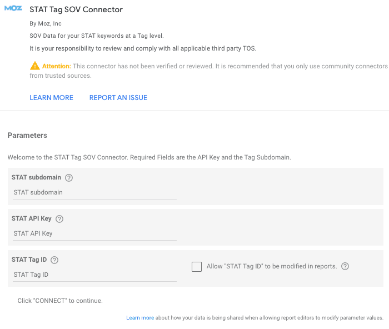Click the 'Attention:' warning label

pyautogui.click(x=57, y=66)
